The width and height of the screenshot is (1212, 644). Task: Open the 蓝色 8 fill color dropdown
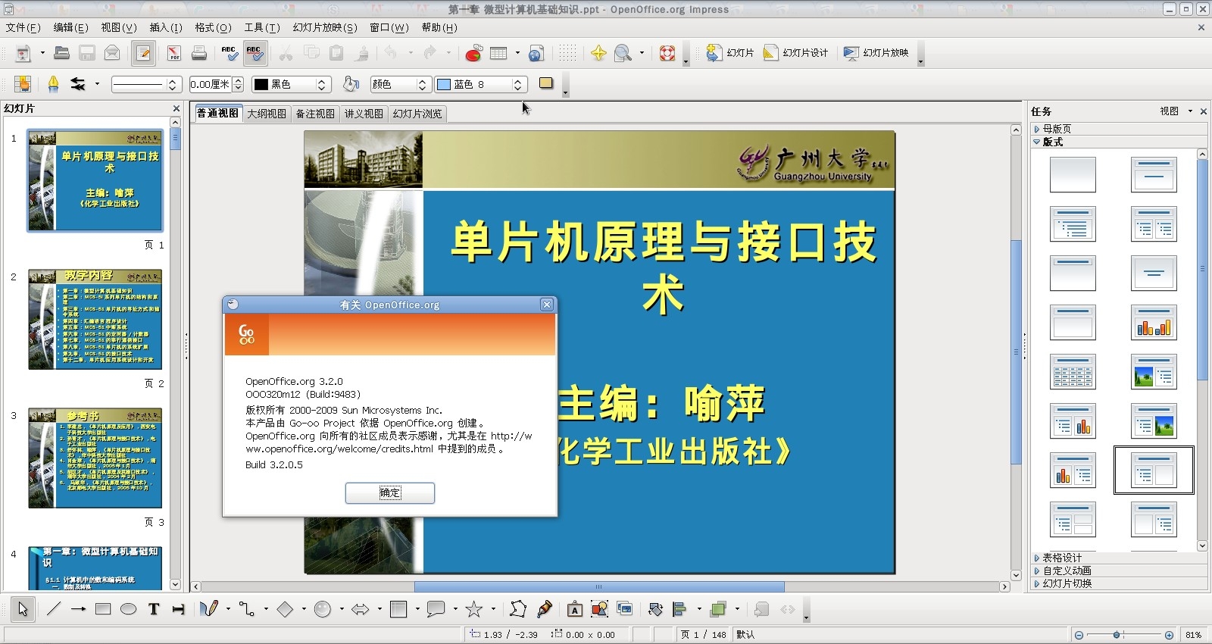coord(517,84)
